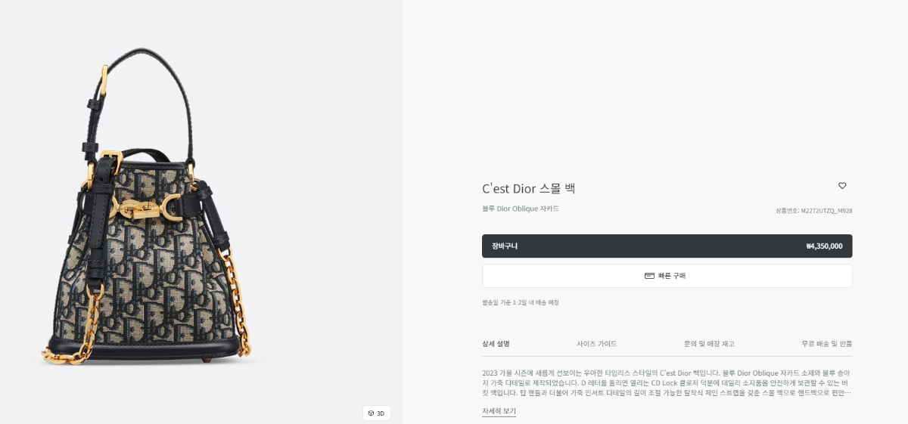Click the credit card icon for 빠른 구매
The image size is (908, 424).
(x=649, y=276)
